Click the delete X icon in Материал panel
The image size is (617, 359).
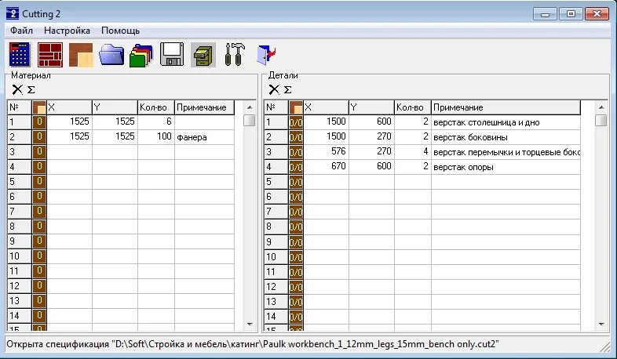click(x=17, y=89)
